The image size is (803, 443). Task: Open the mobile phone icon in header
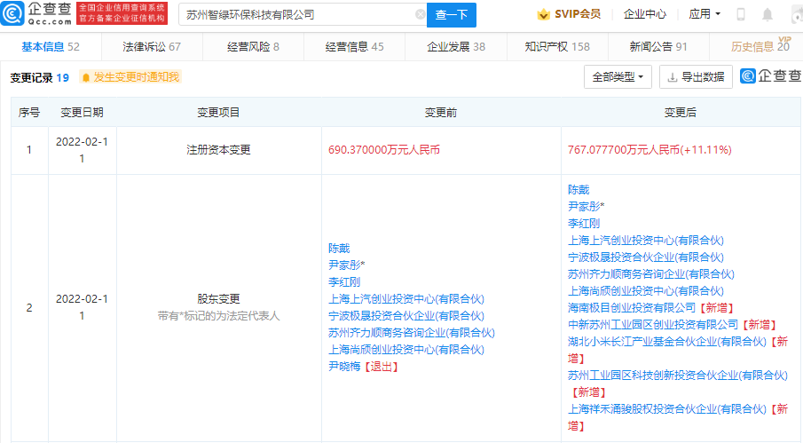click(x=741, y=14)
